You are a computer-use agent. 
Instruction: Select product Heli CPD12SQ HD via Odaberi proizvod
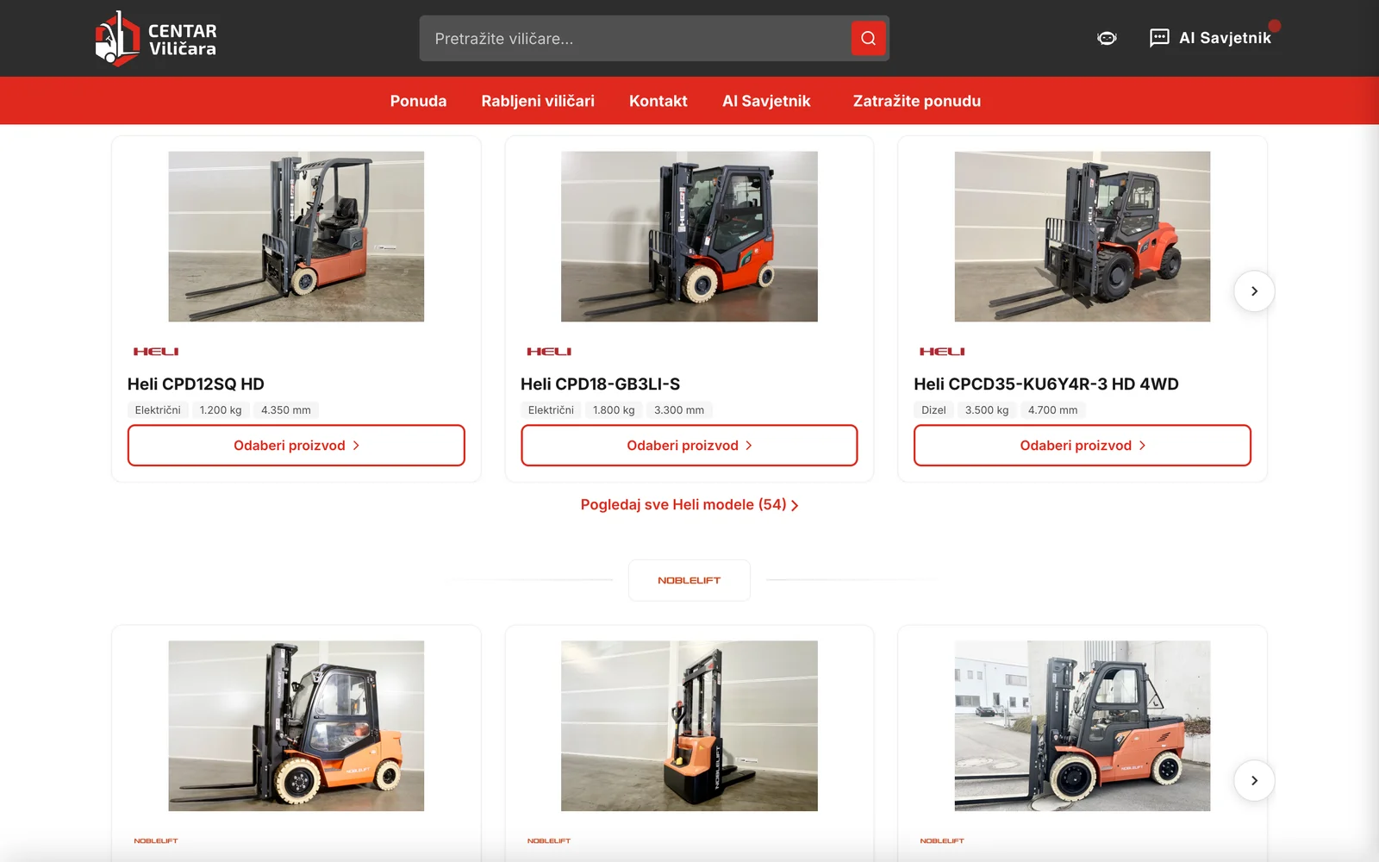[296, 446]
